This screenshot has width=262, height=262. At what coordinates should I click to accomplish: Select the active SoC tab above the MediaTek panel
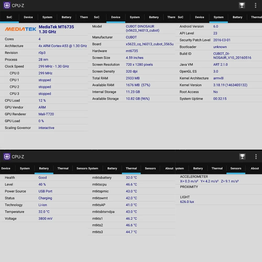click(x=9, y=17)
